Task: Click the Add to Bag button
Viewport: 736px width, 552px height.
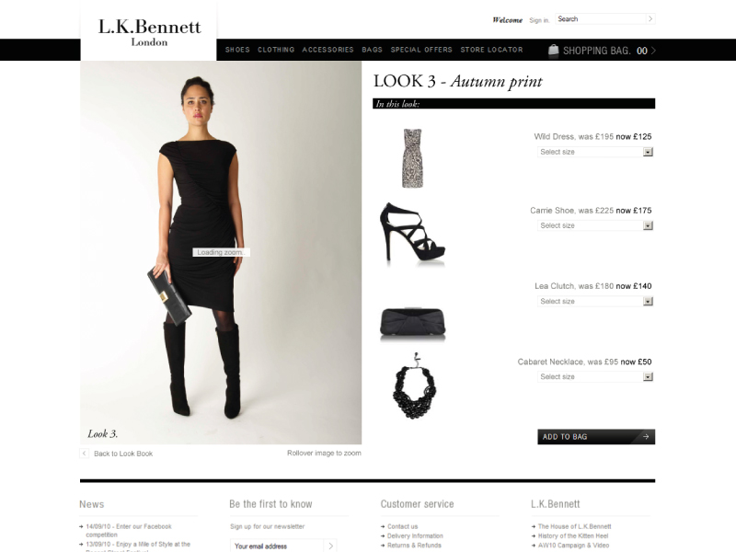Action: coord(596,436)
